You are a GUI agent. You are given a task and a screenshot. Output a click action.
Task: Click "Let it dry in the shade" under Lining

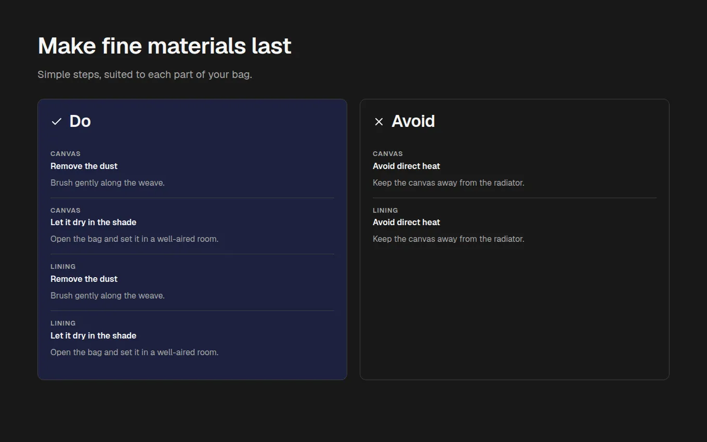(94, 335)
